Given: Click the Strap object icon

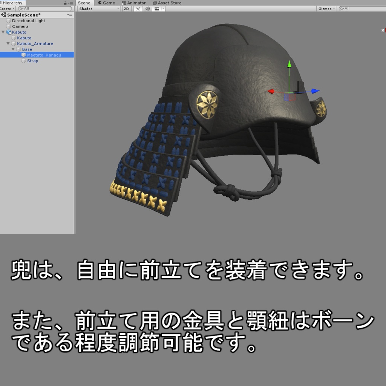Looking at the screenshot, I should pos(23,61).
